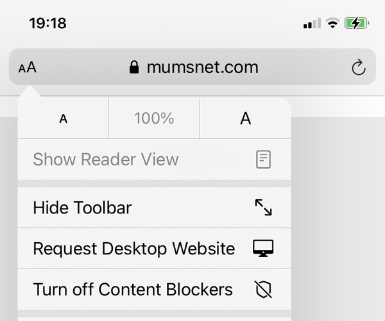Tap the padlock icon beside mumsnet.com
Image resolution: width=385 pixels, height=321 pixels.
coord(134,67)
